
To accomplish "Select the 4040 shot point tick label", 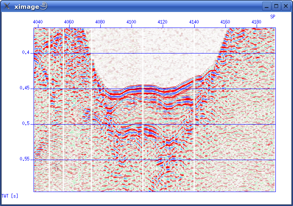I will (x=38, y=22).
